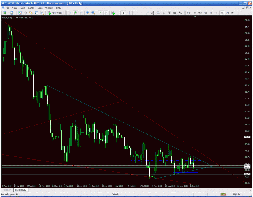Select the crosshair tool
The width and height of the screenshot is (253, 197).
pyautogui.click(x=129, y=13)
